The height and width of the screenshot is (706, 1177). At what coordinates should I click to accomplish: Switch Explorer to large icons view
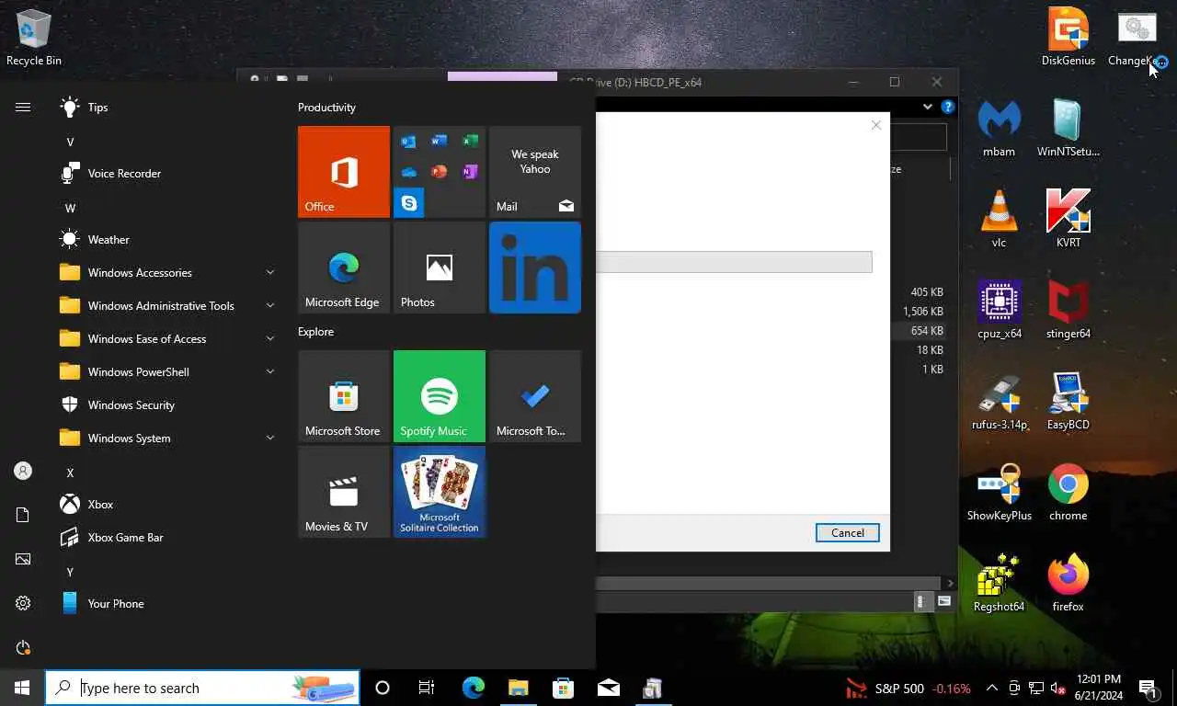click(x=944, y=602)
